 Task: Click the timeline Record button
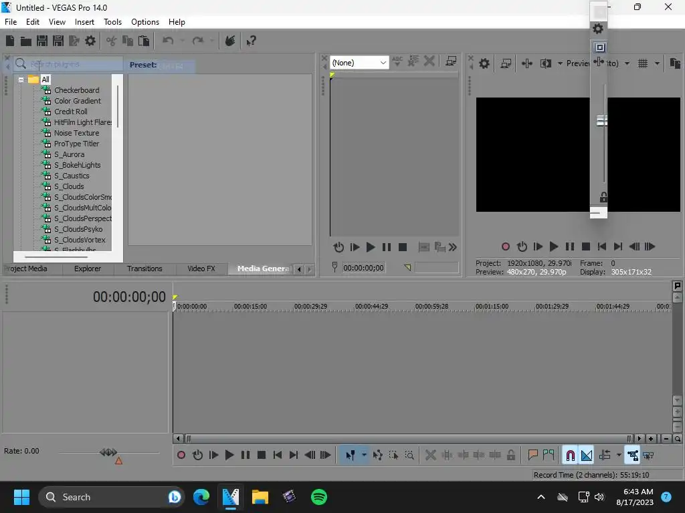tap(181, 456)
